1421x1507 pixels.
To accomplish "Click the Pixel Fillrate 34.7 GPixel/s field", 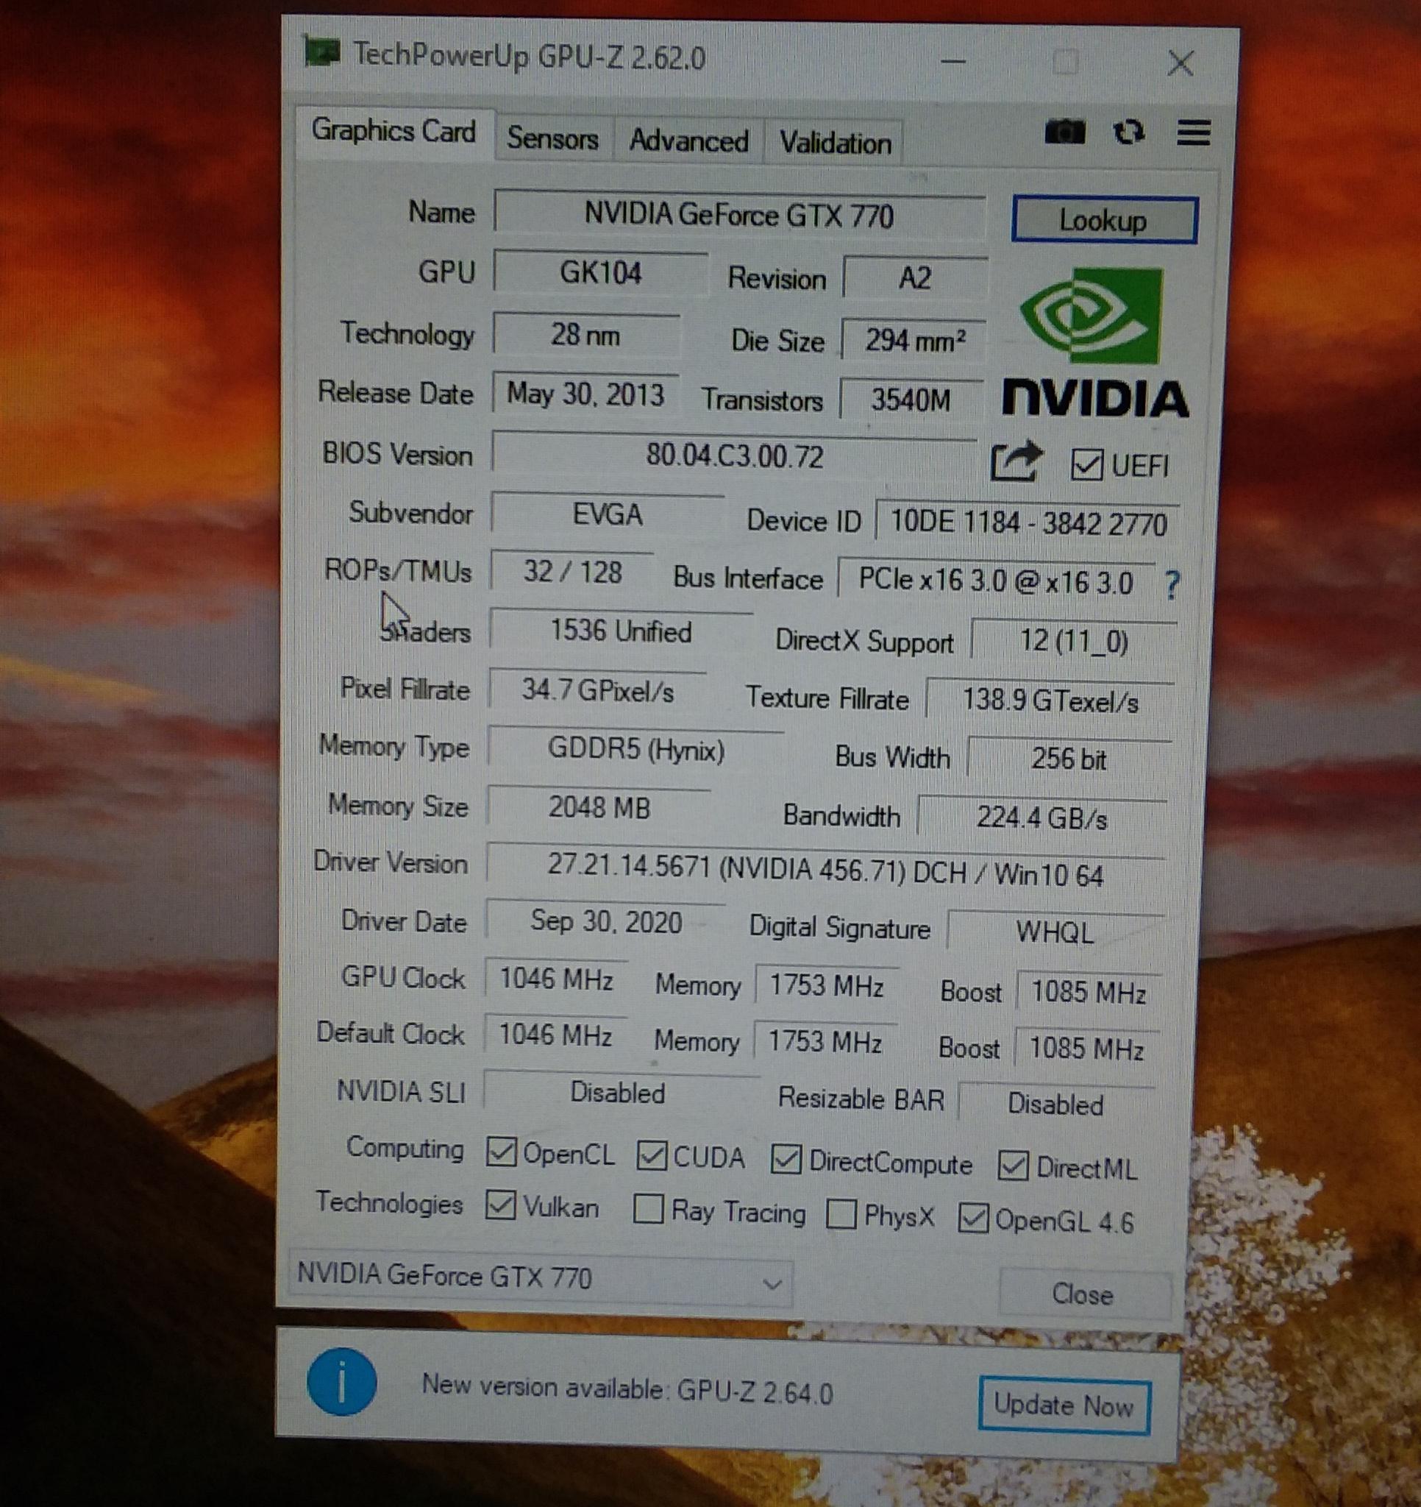I will coord(597,689).
